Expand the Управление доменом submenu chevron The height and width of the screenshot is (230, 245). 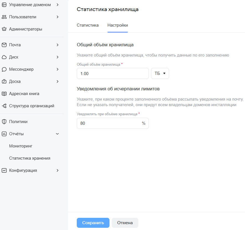pyautogui.click(x=57, y=5)
